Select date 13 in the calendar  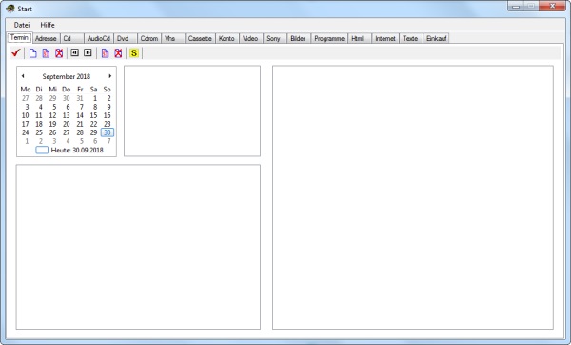pyautogui.click(x=67, y=115)
